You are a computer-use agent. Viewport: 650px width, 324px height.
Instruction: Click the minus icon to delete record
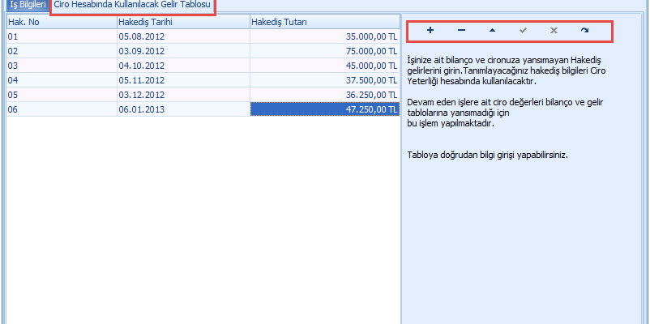pyautogui.click(x=461, y=31)
